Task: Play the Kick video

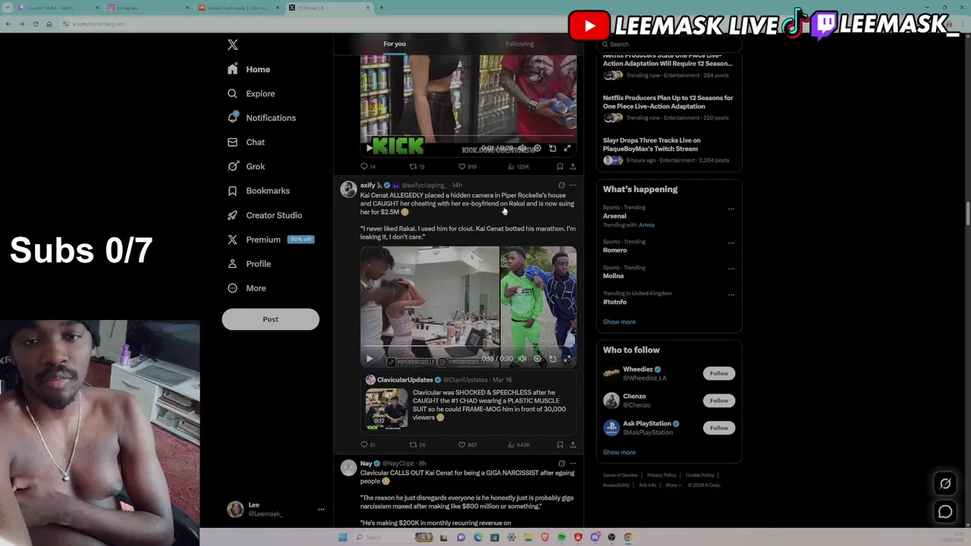Action: tap(369, 148)
